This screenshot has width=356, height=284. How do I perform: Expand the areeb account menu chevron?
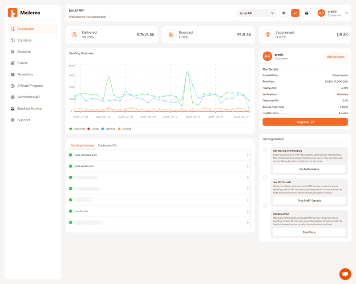pyautogui.click(x=346, y=13)
